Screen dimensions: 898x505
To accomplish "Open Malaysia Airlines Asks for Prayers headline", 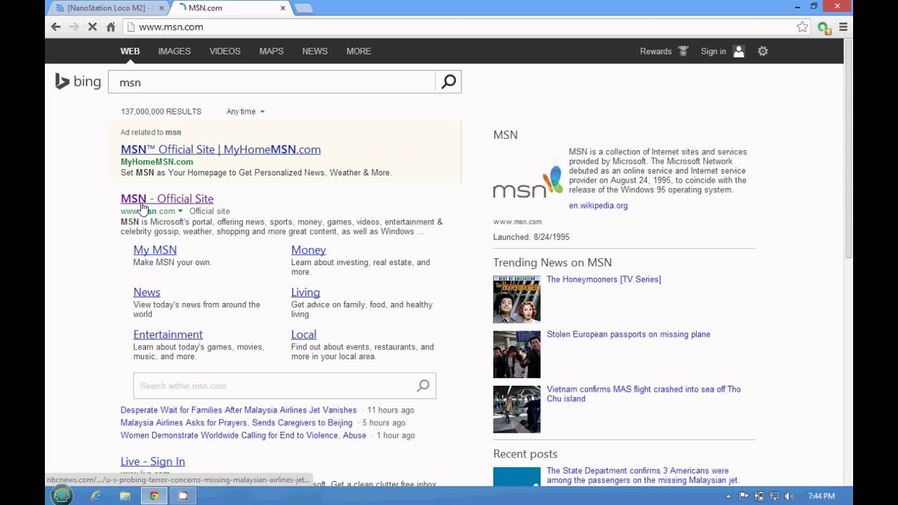I will point(236,423).
